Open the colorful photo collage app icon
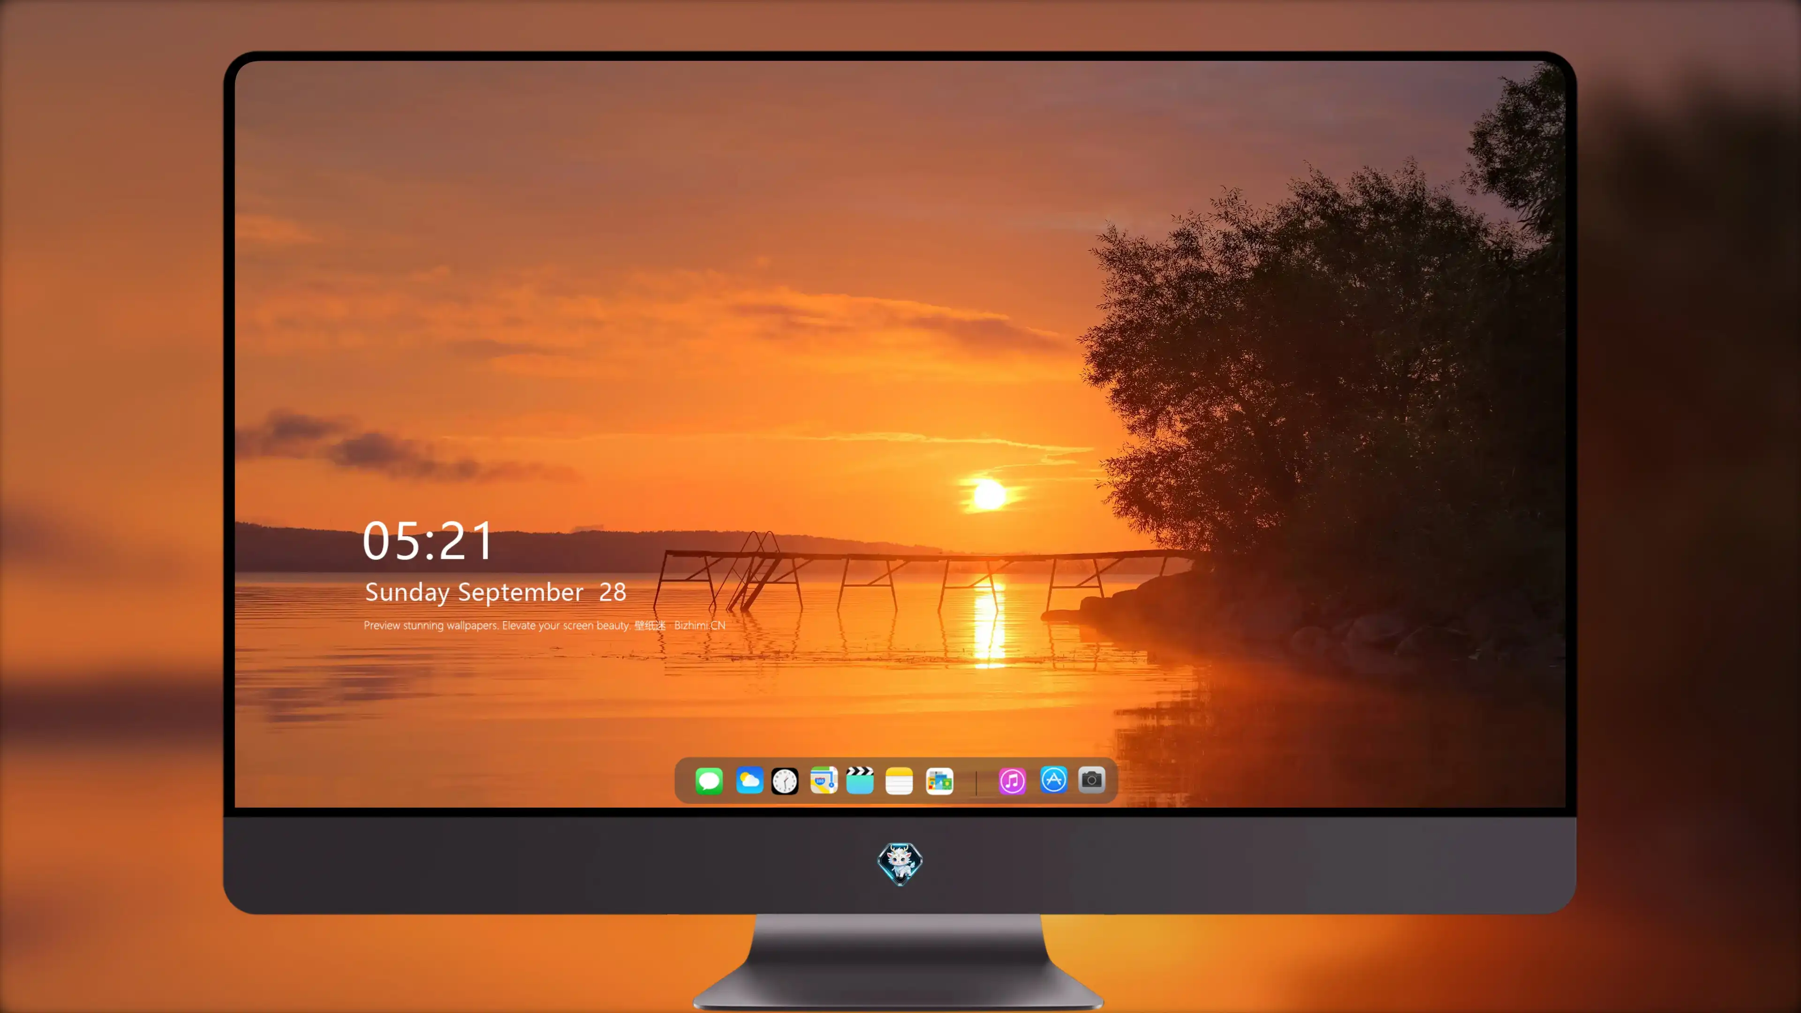Image resolution: width=1801 pixels, height=1013 pixels. click(x=939, y=781)
